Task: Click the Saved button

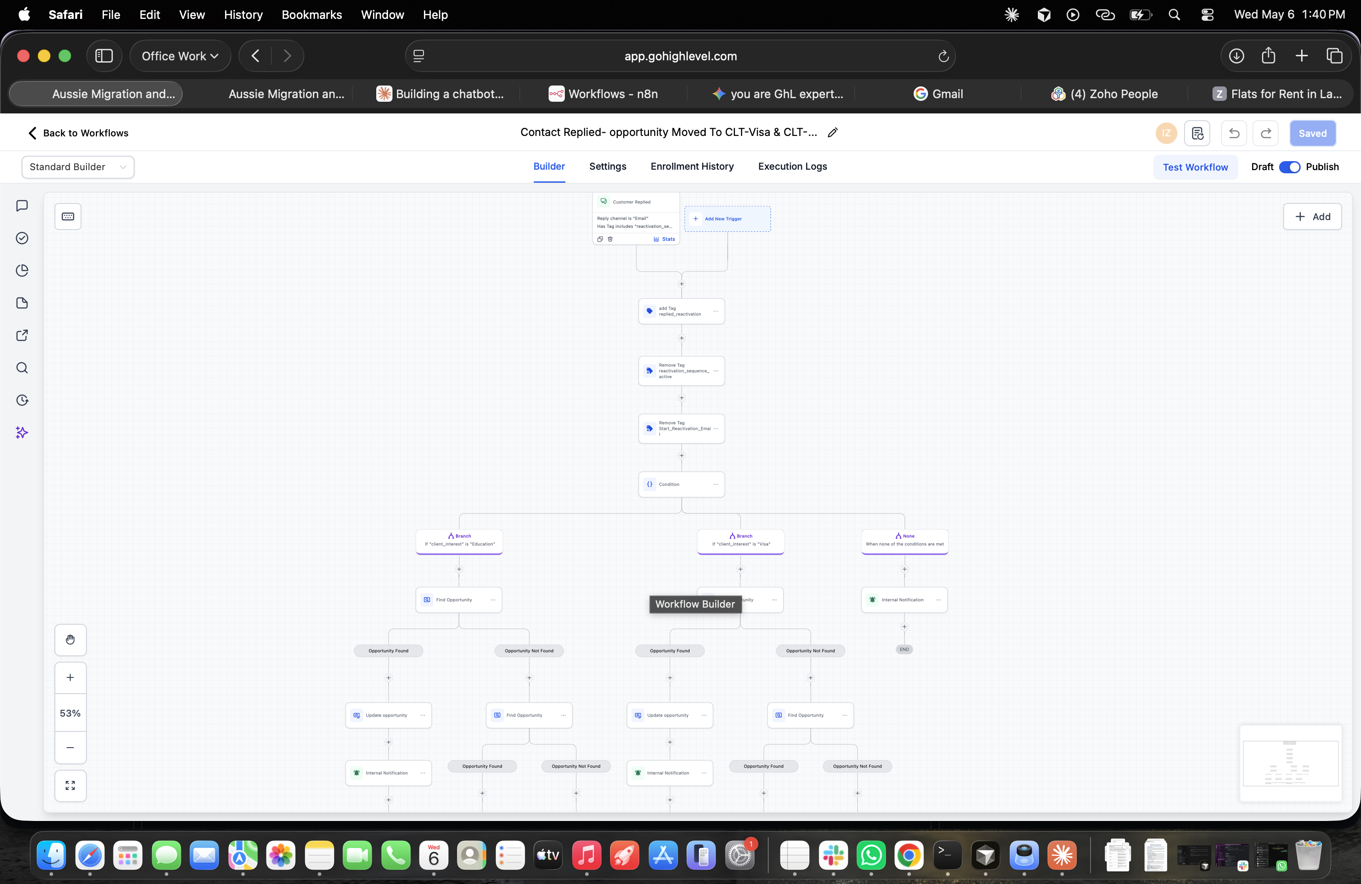Action: coord(1312,133)
